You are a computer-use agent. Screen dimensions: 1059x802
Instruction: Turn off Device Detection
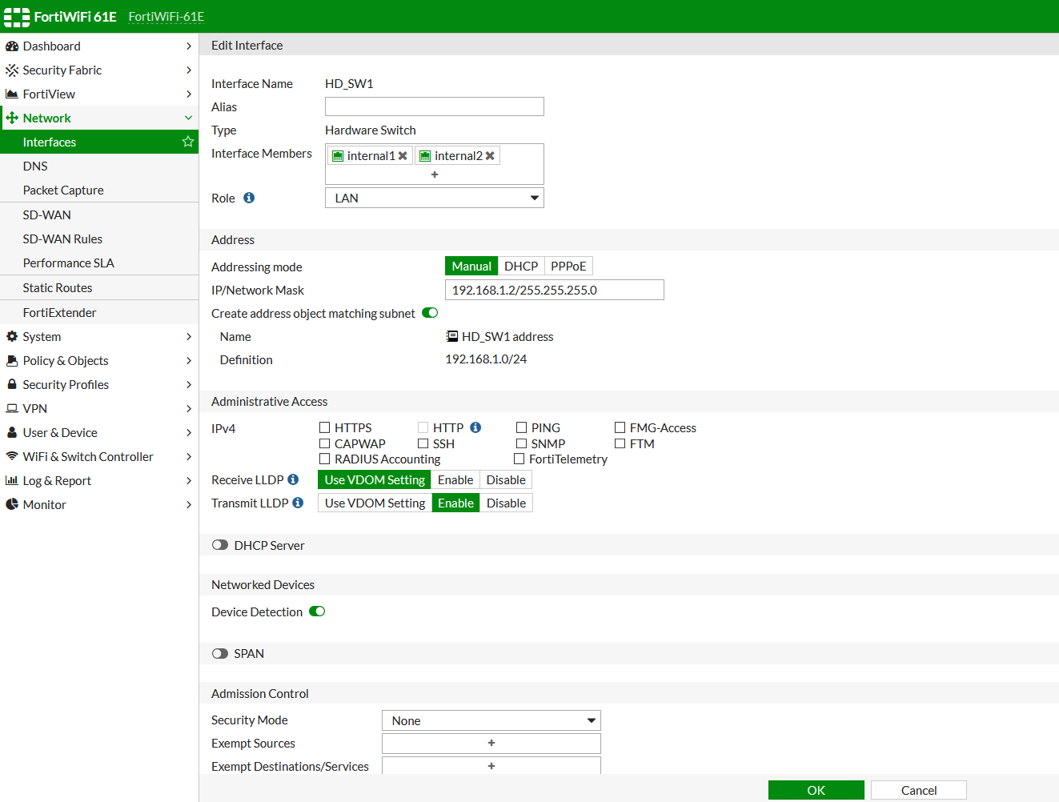pos(317,611)
